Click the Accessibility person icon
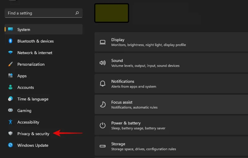248x158 pixels. (11, 122)
